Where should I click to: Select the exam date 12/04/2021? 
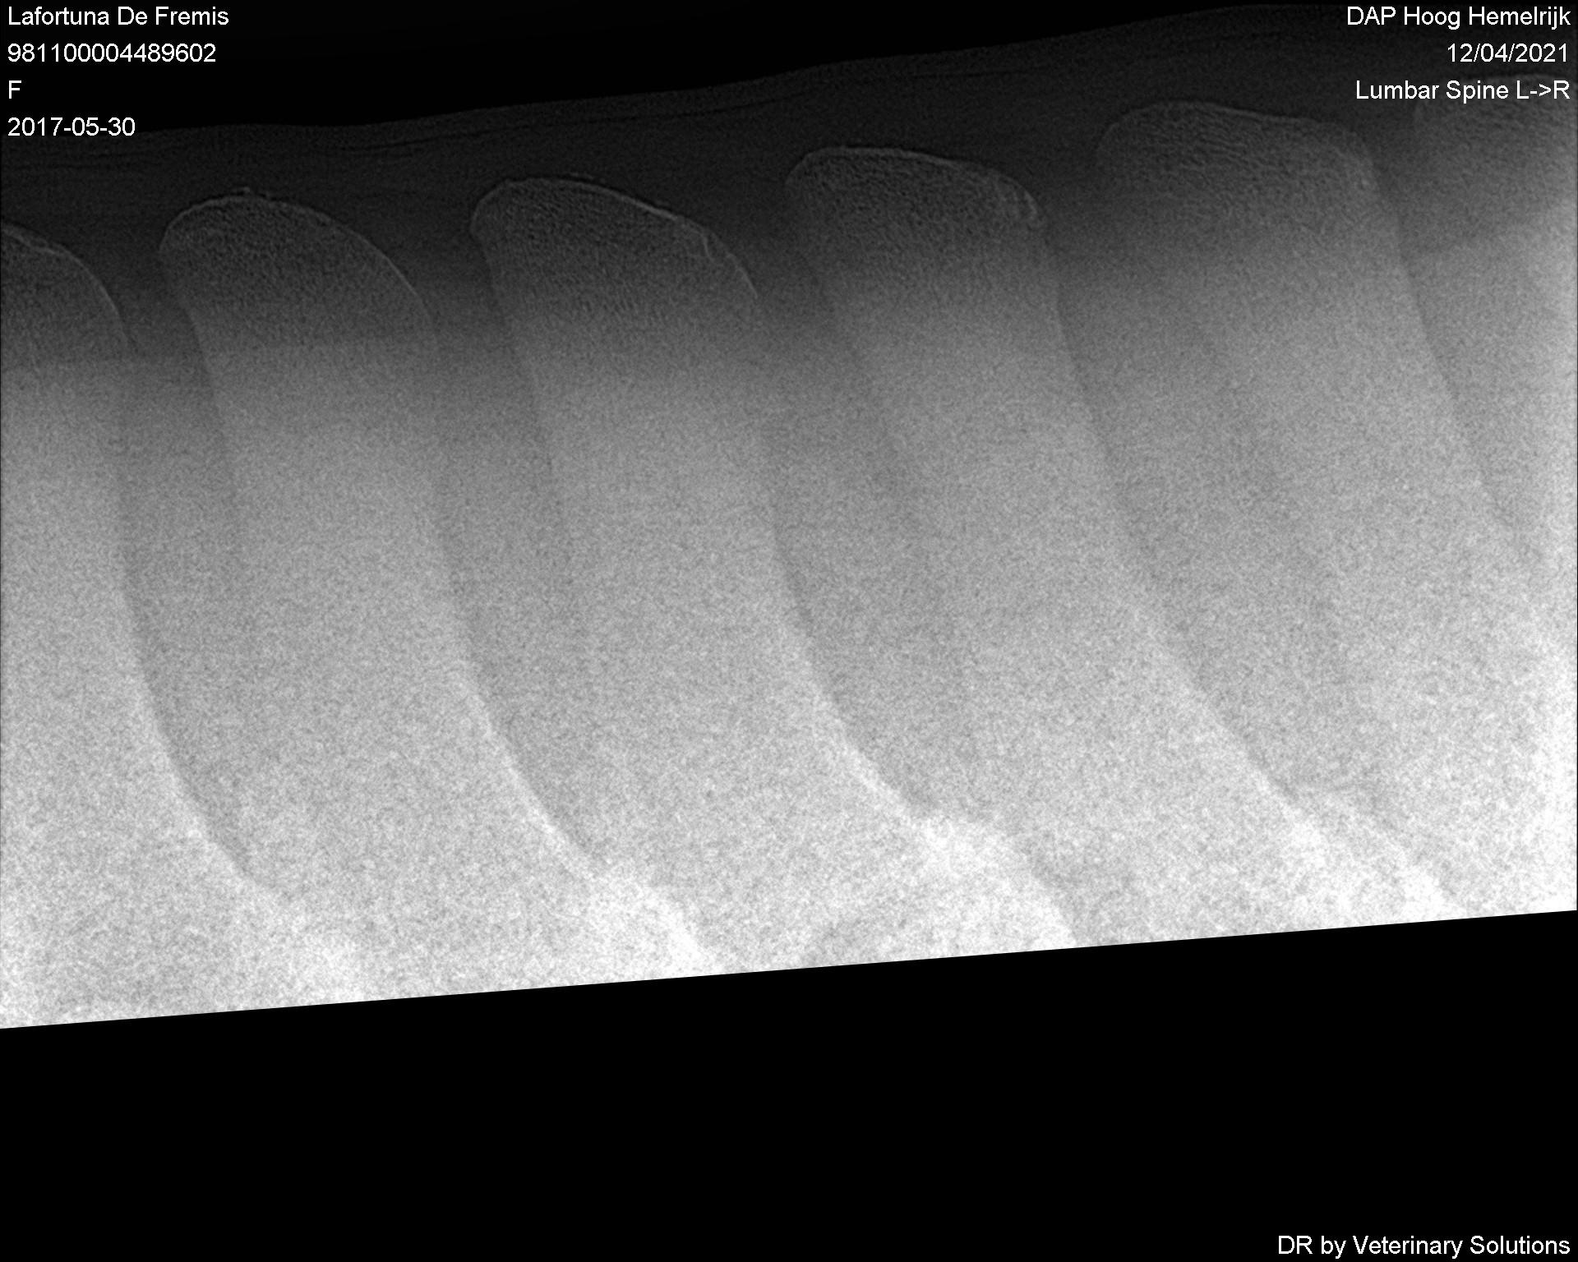[1508, 53]
